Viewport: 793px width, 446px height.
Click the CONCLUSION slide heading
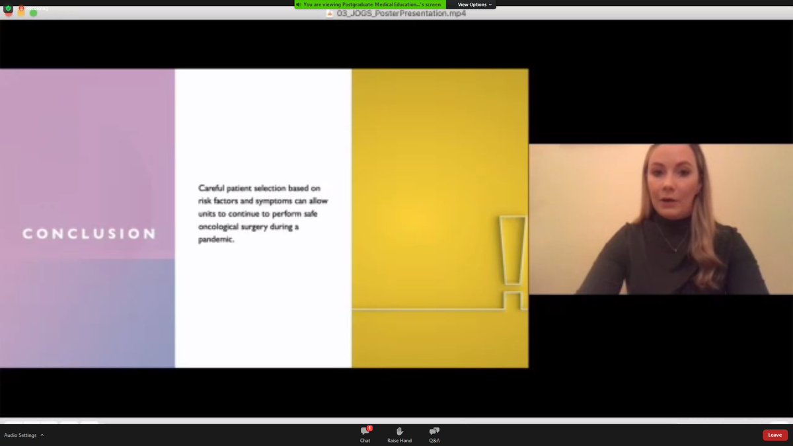pos(89,234)
